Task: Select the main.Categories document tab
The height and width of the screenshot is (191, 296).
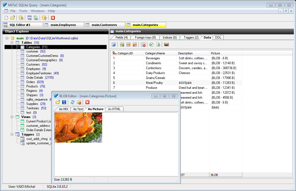Action: (146, 25)
